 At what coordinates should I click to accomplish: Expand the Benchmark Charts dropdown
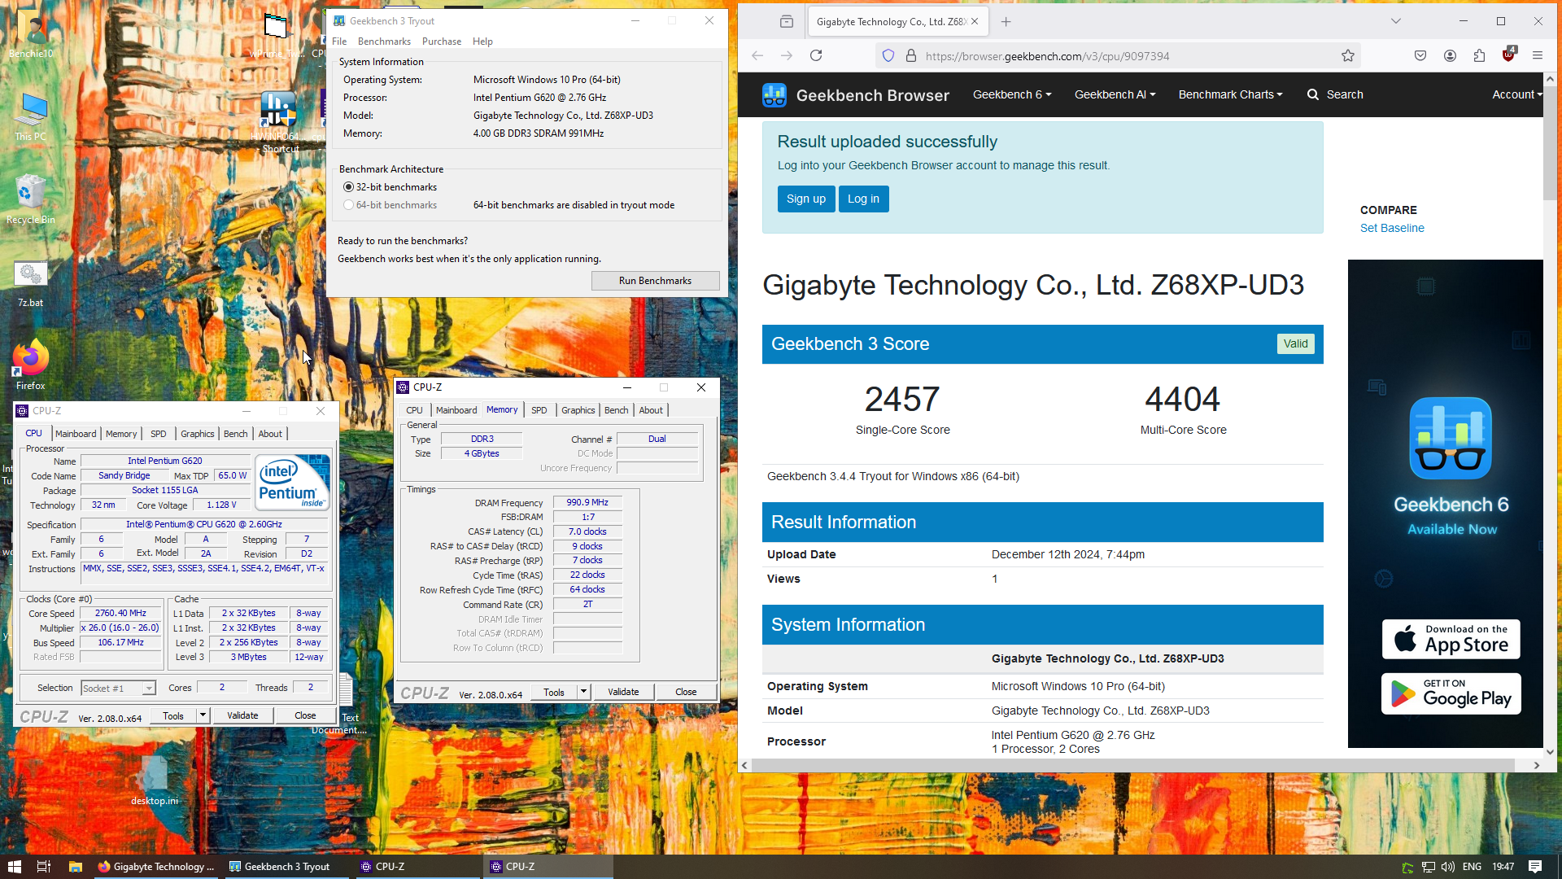click(1230, 94)
